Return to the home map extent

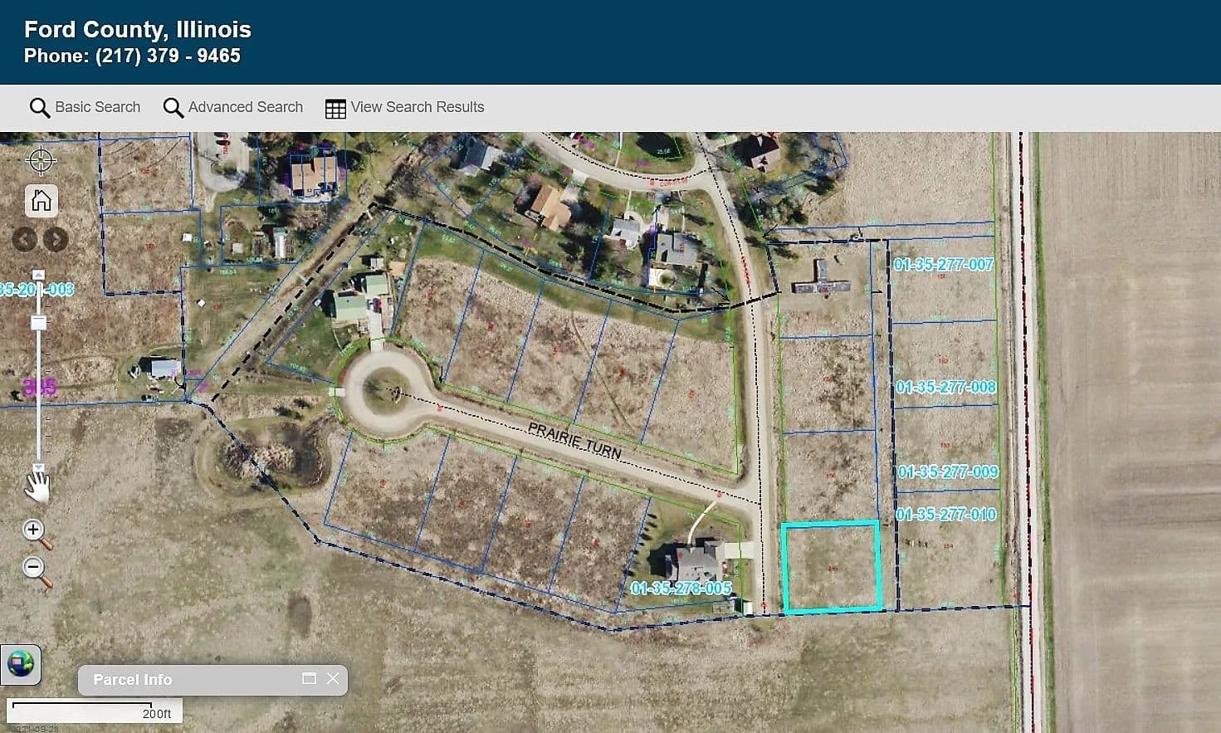(x=41, y=201)
